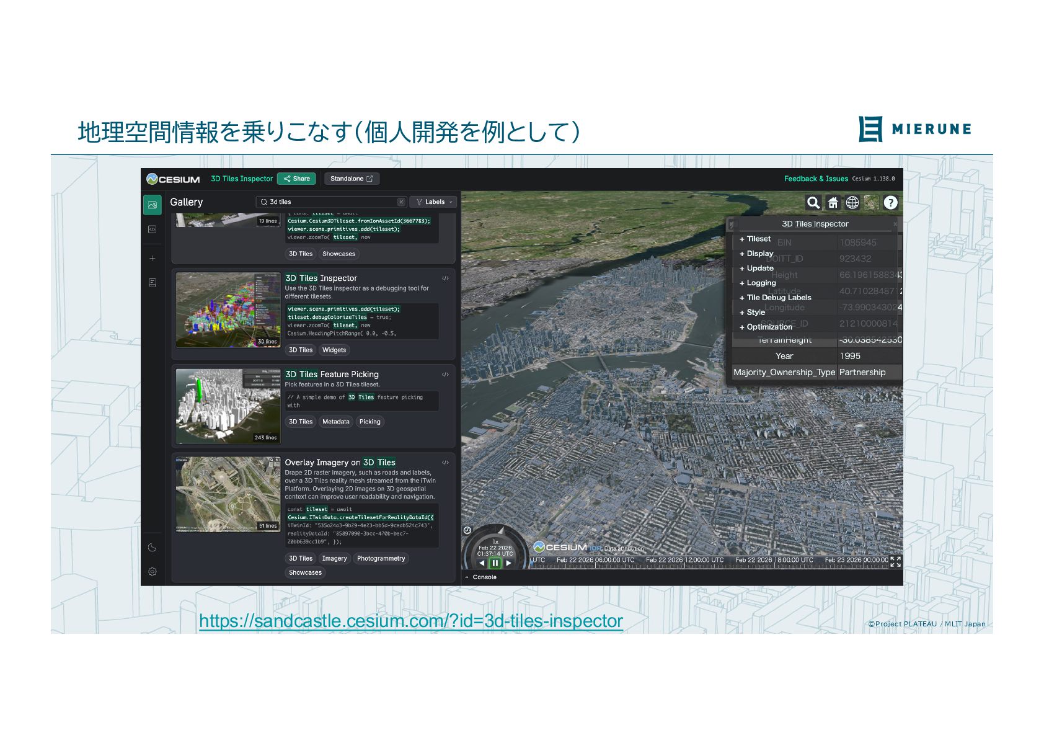Expand the Tile Debug Labels section
This screenshot has width=1044, height=738.
point(775,298)
